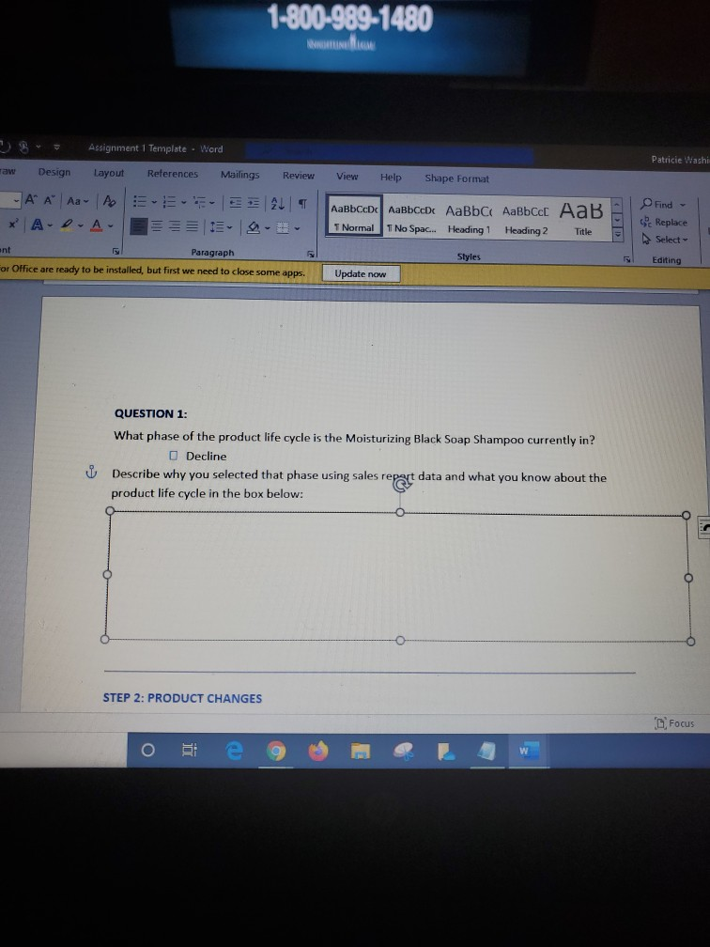Image resolution: width=710 pixels, height=947 pixels.
Task: Open the References tab
Action: click(173, 174)
